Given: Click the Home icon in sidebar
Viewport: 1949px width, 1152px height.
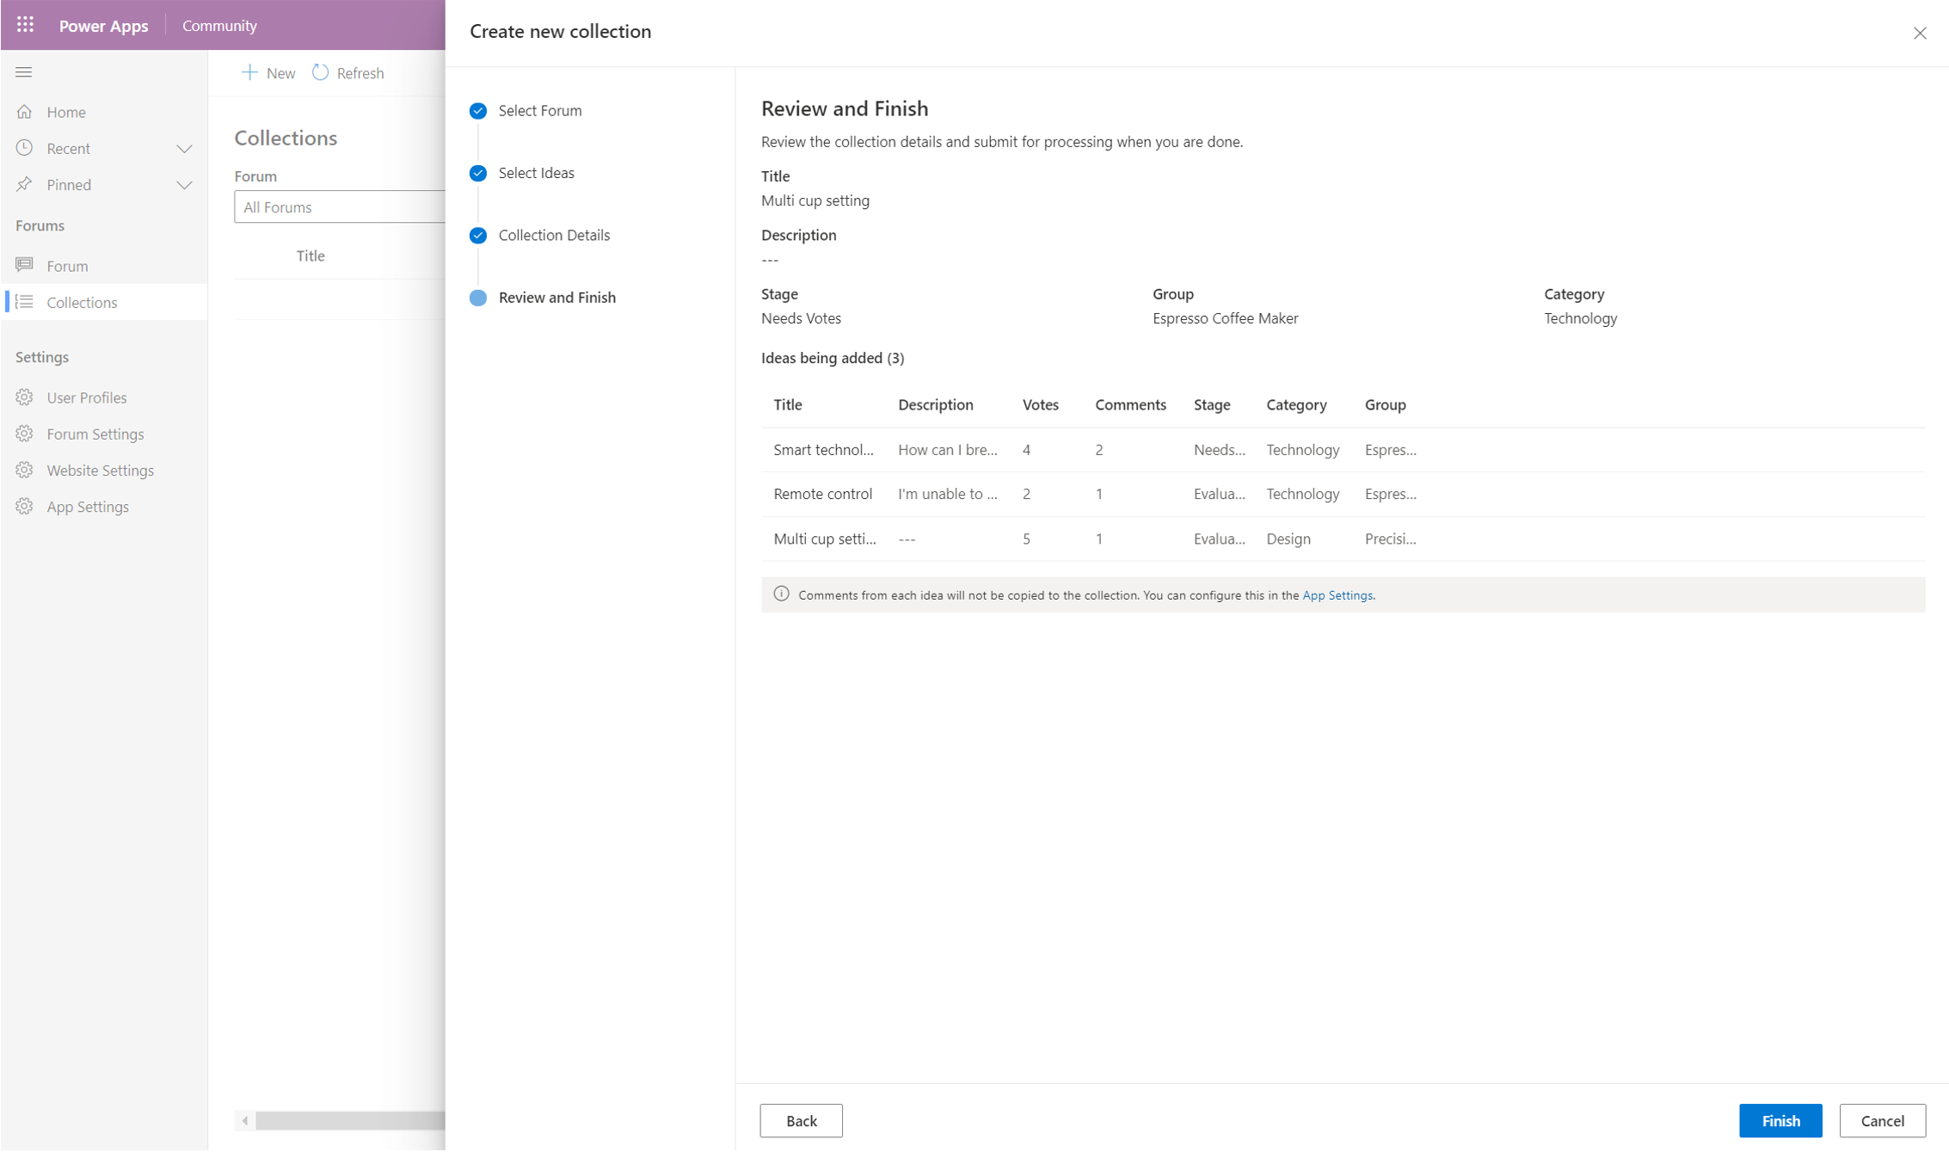Looking at the screenshot, I should tap(25, 111).
